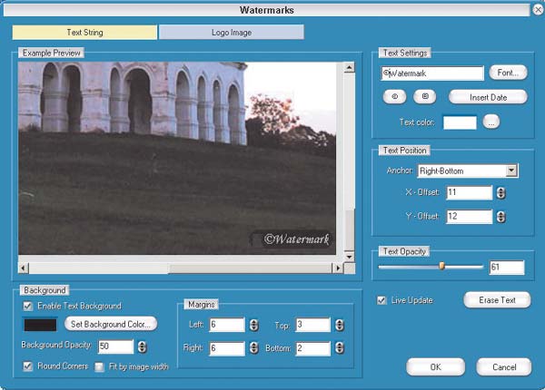Open the Font... dialog button
The height and width of the screenshot is (390, 545).
(508, 73)
